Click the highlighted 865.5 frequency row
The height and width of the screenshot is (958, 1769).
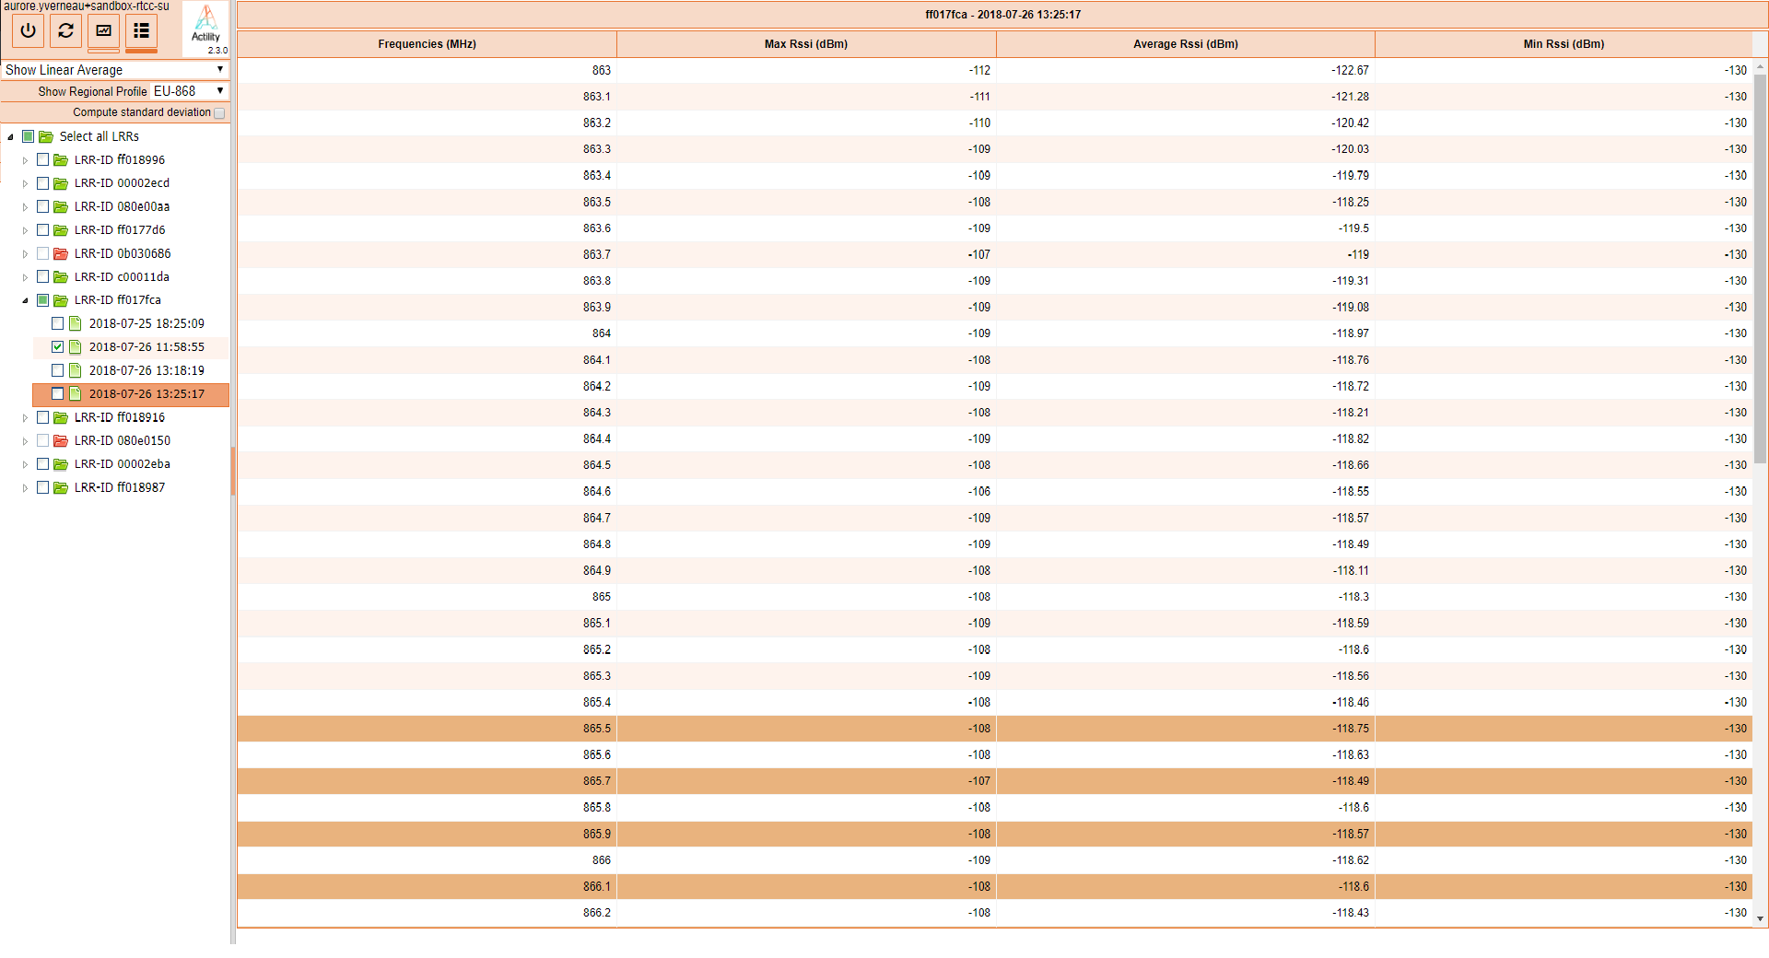(596, 729)
